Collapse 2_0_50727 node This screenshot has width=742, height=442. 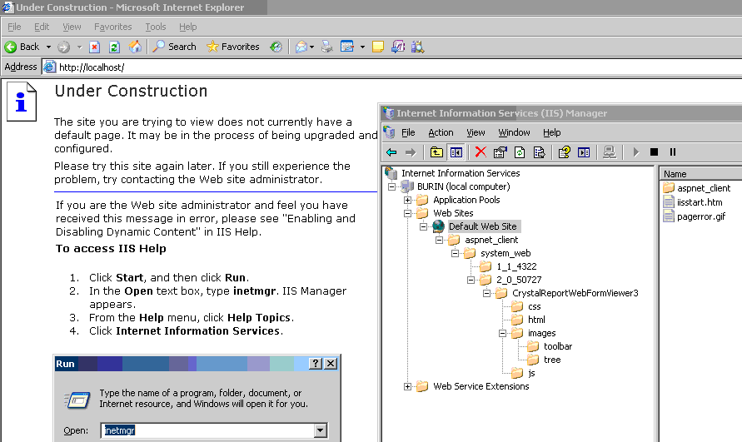point(471,280)
